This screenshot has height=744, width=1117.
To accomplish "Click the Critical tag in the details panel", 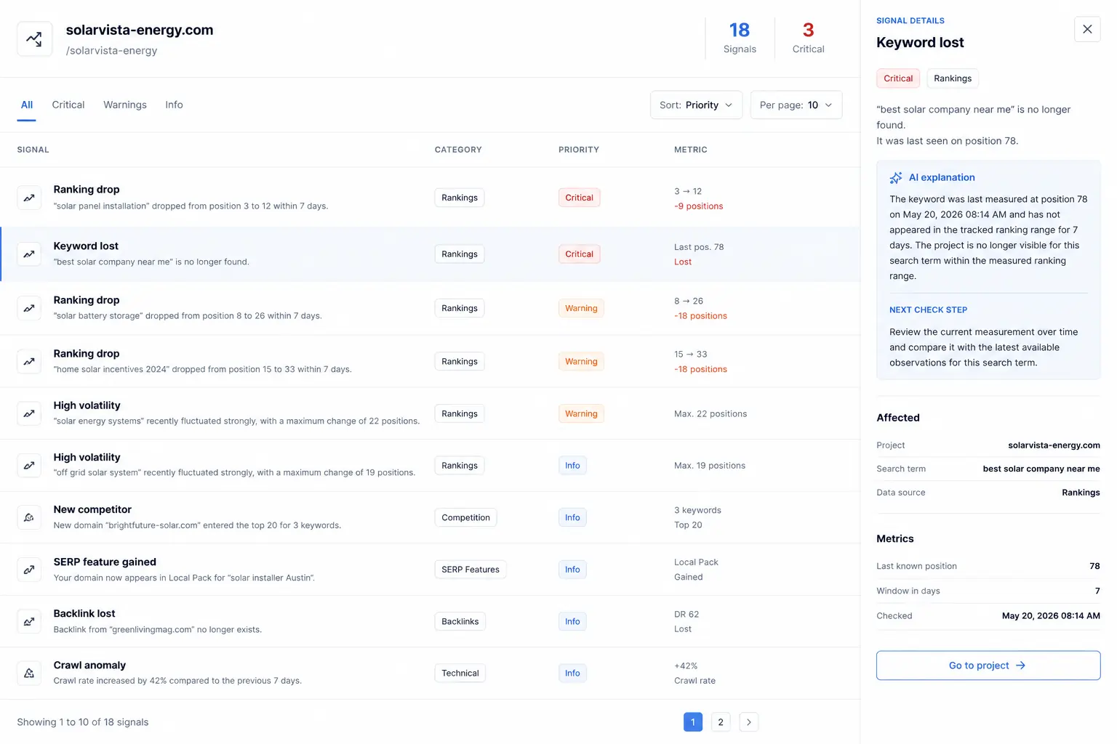I will [898, 78].
